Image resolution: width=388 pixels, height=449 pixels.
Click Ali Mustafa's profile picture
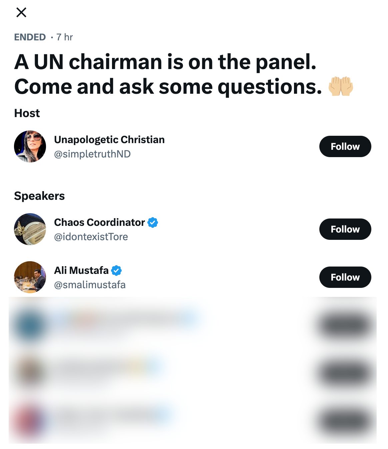point(30,277)
